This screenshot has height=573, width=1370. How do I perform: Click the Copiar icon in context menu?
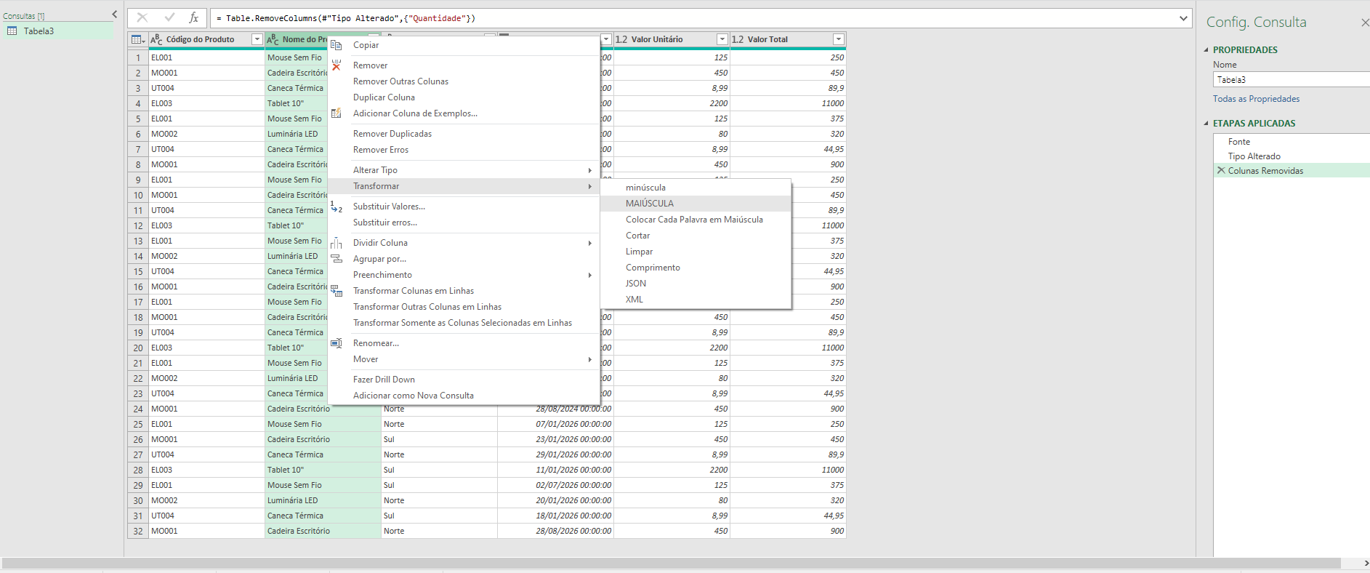[337, 45]
